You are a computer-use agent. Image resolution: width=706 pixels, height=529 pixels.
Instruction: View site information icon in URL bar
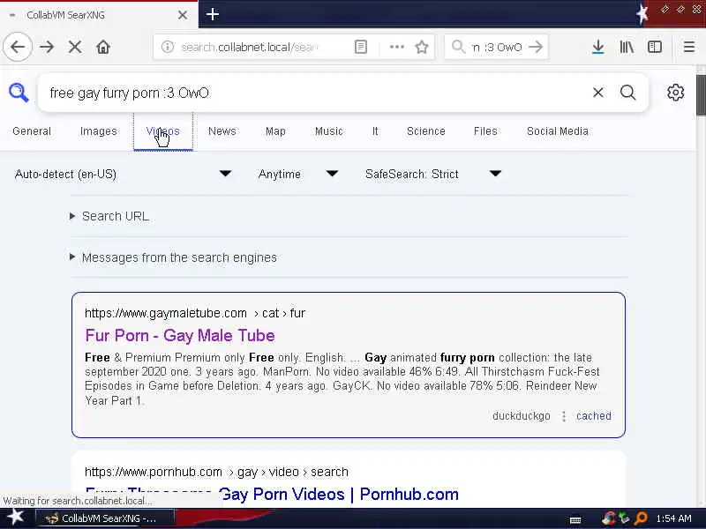point(168,47)
